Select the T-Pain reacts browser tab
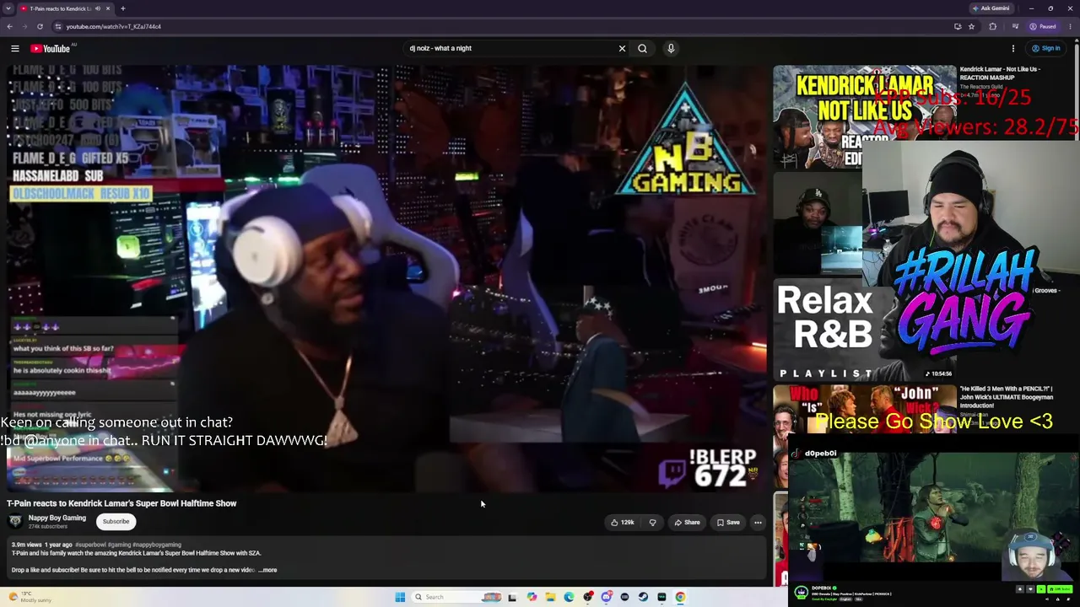This screenshot has height=607, width=1080. tap(59, 8)
